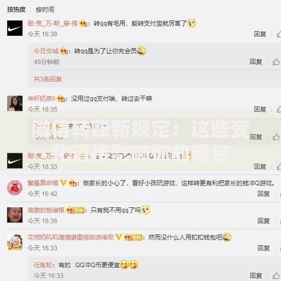The height and width of the screenshot is (281, 281).
Task: Reply to 来杯奶茶 comment at 16:35
Action: [260, 109]
